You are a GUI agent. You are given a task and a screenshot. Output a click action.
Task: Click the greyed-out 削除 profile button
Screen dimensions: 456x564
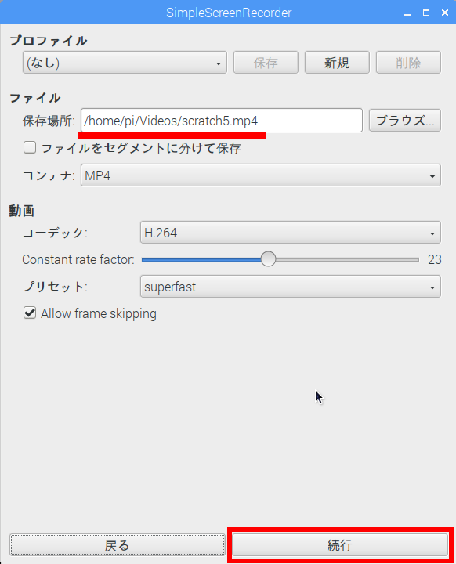click(408, 63)
